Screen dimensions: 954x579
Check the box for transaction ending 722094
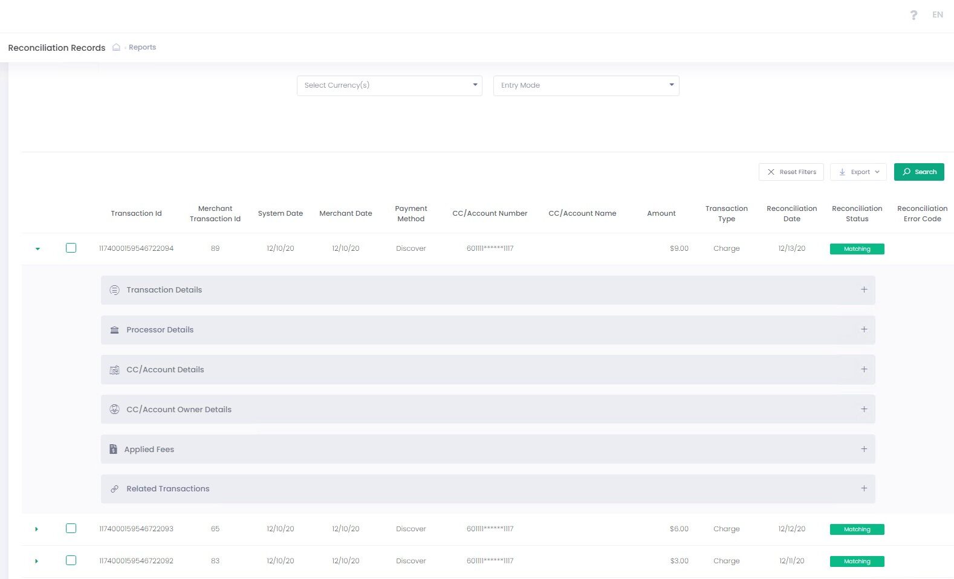click(71, 248)
